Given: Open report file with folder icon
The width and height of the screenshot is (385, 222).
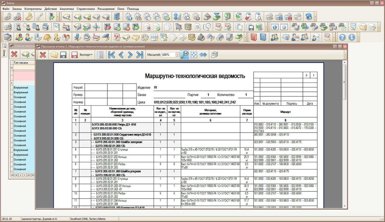Looking at the screenshot, I should pos(54,55).
